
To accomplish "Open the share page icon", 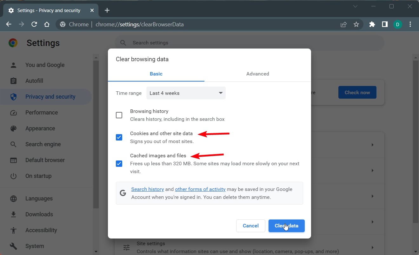I will tap(343, 24).
